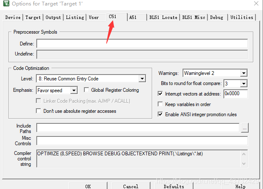Viewport: 263px width, 189px height.
Task: Open the A51 tab
Action: coord(137,17)
